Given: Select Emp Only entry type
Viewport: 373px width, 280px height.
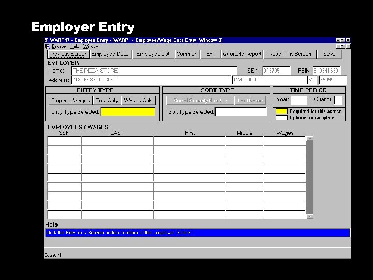Looking at the screenshot, I should tap(107, 100).
